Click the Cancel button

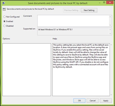click(x=93, y=101)
